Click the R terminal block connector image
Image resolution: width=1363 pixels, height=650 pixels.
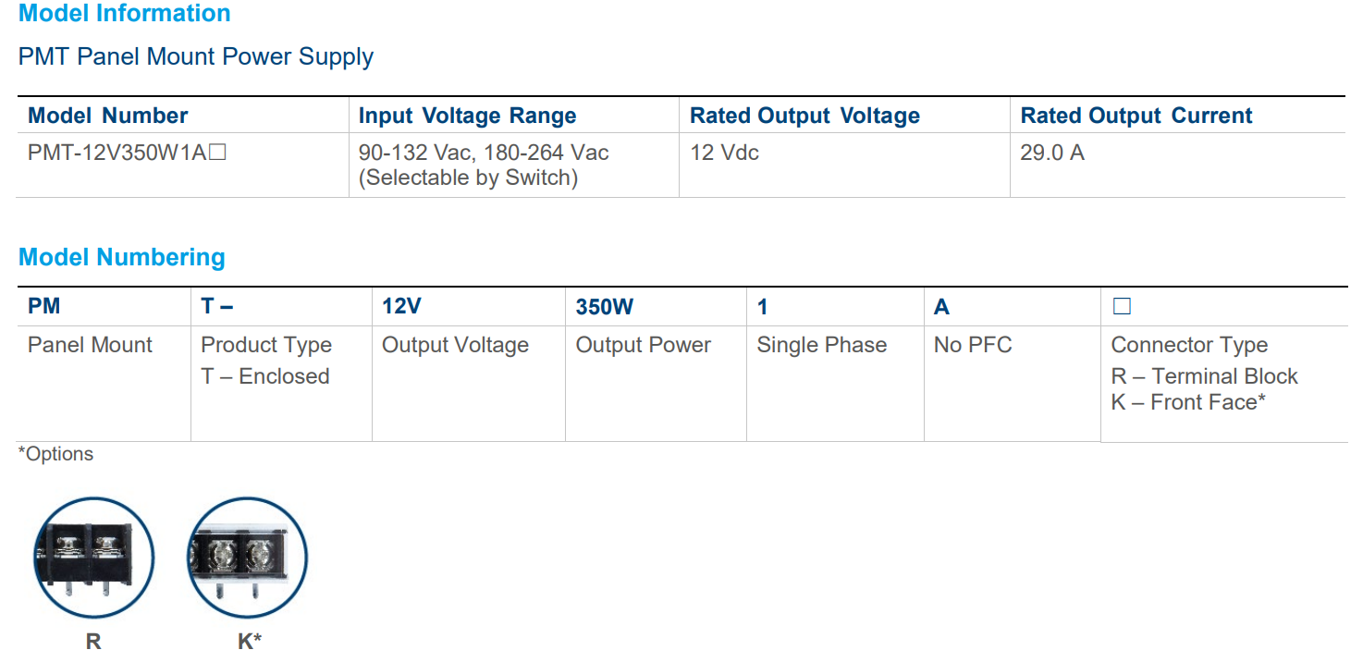[x=92, y=558]
